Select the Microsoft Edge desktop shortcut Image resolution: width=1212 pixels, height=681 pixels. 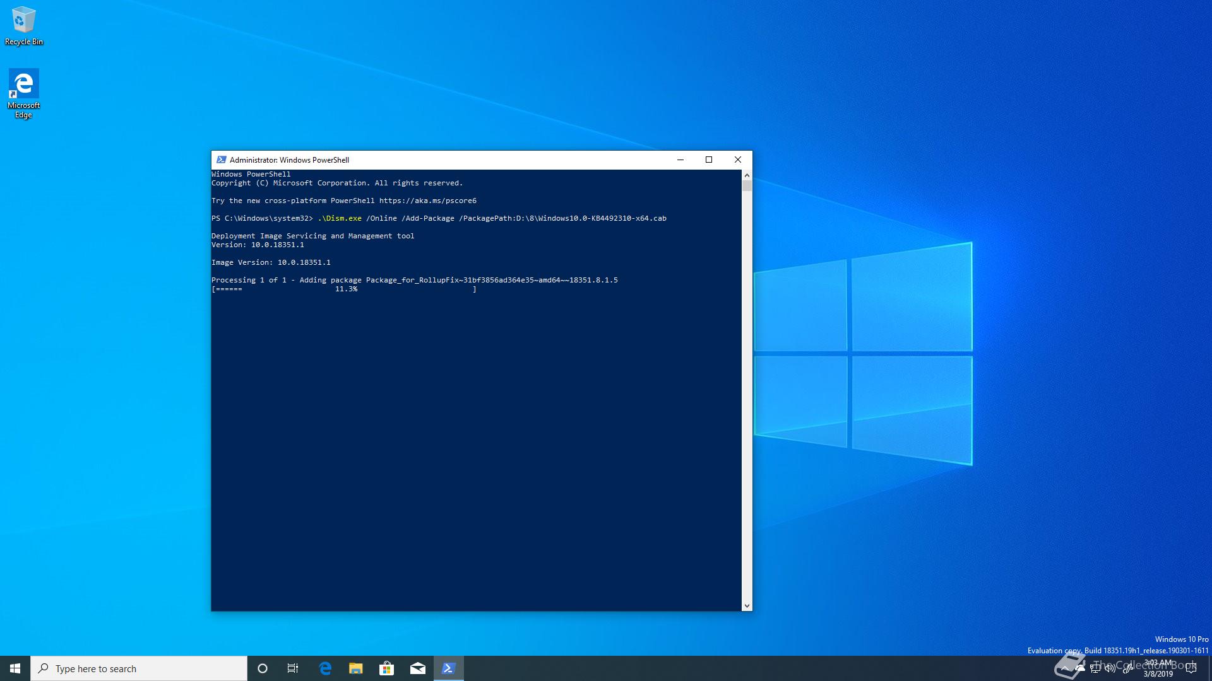(x=24, y=93)
